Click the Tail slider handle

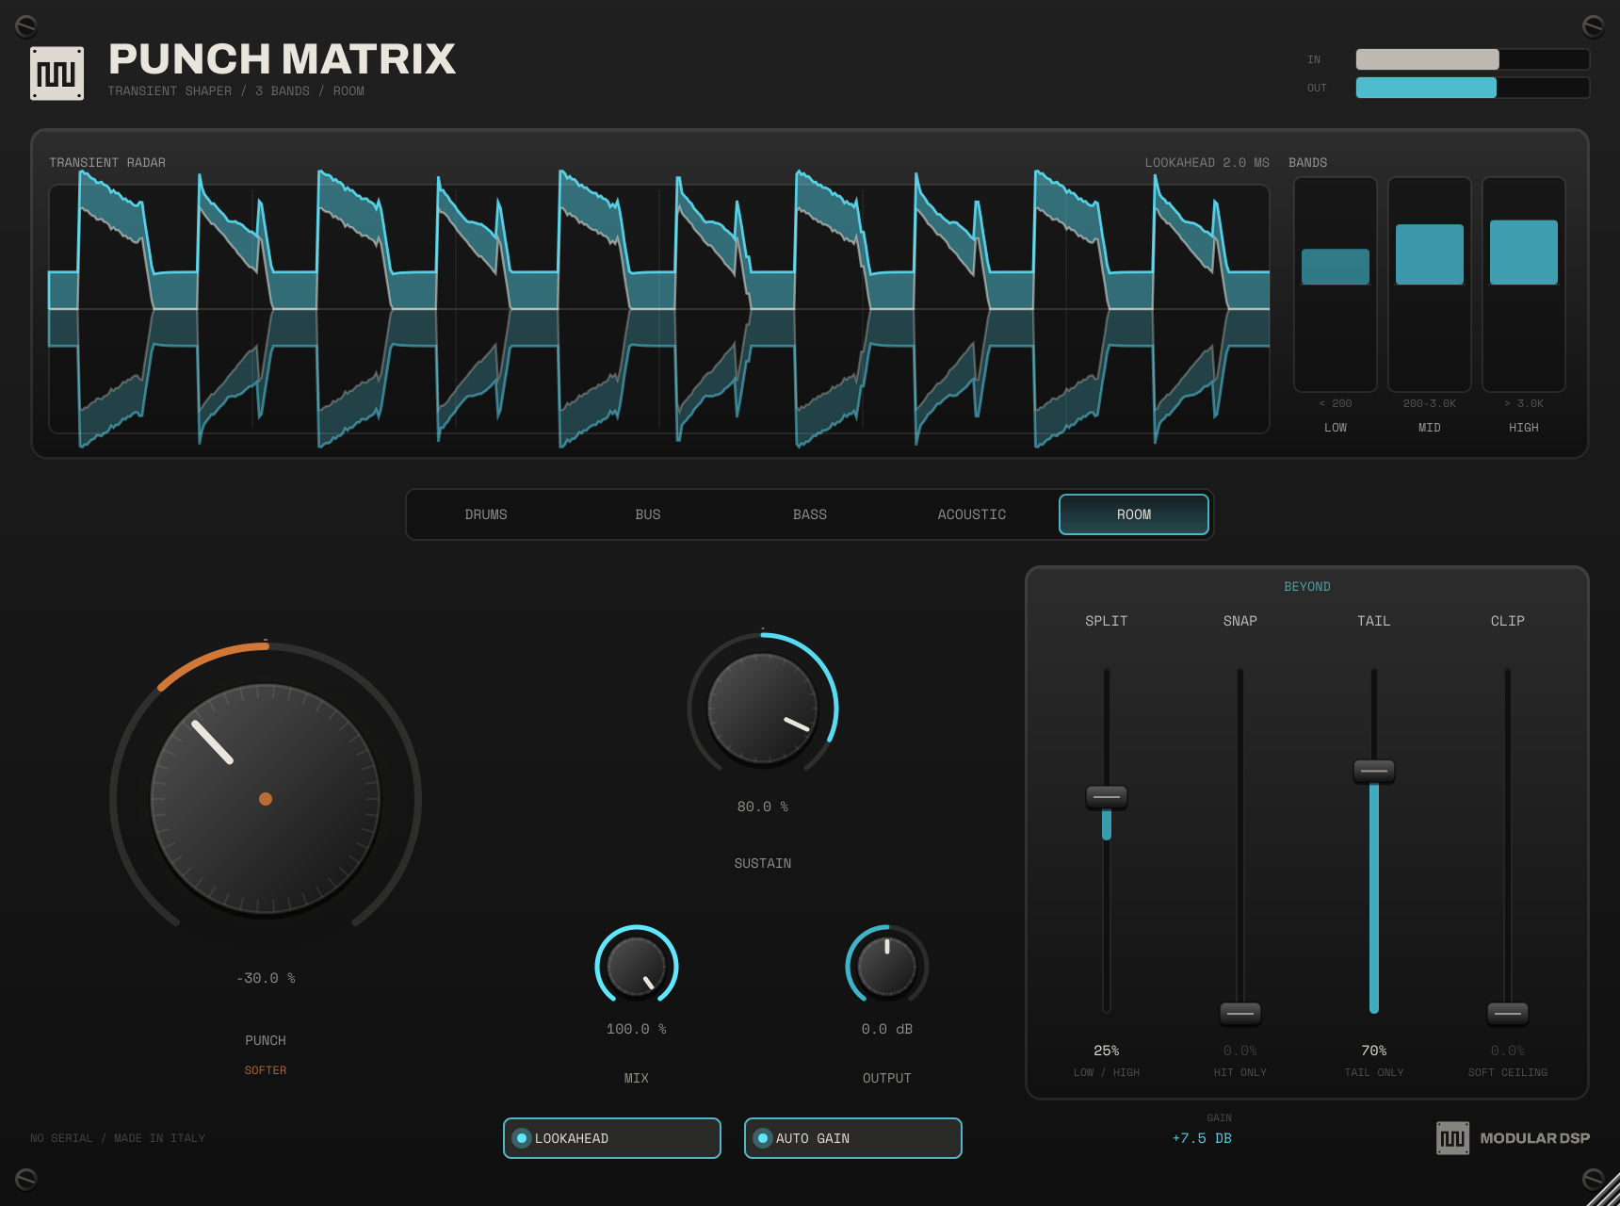click(x=1374, y=771)
